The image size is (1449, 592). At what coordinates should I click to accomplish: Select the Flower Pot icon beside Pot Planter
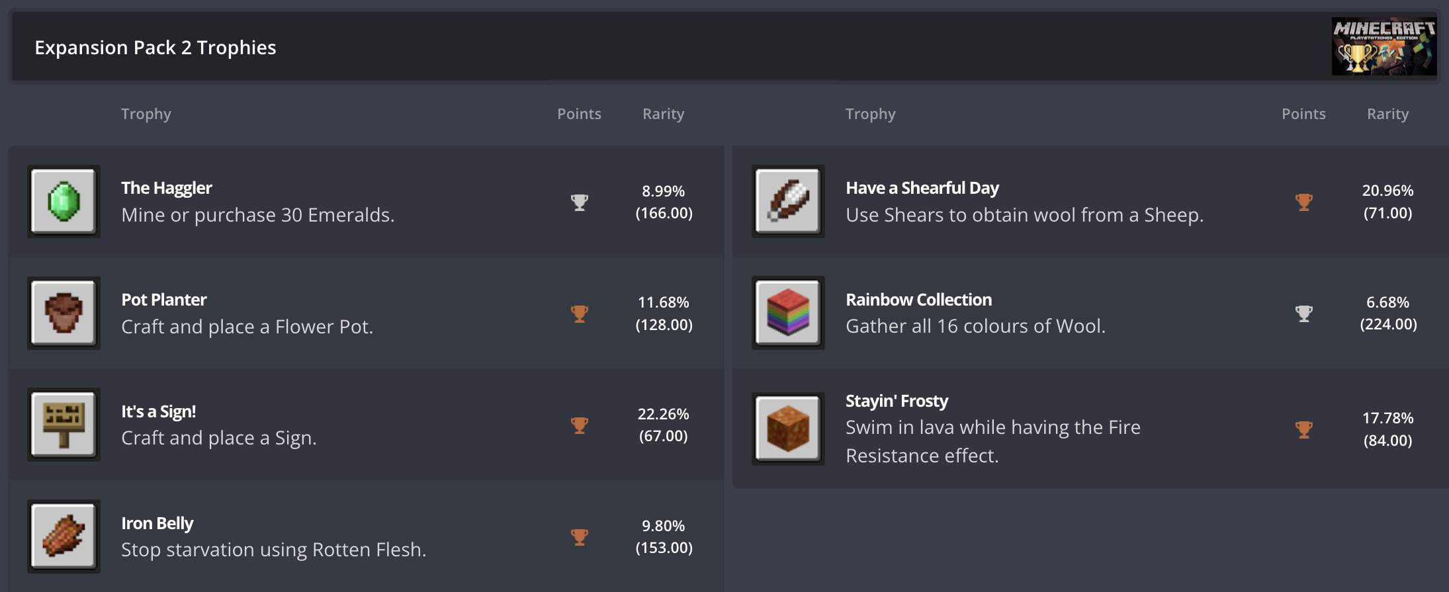click(63, 313)
